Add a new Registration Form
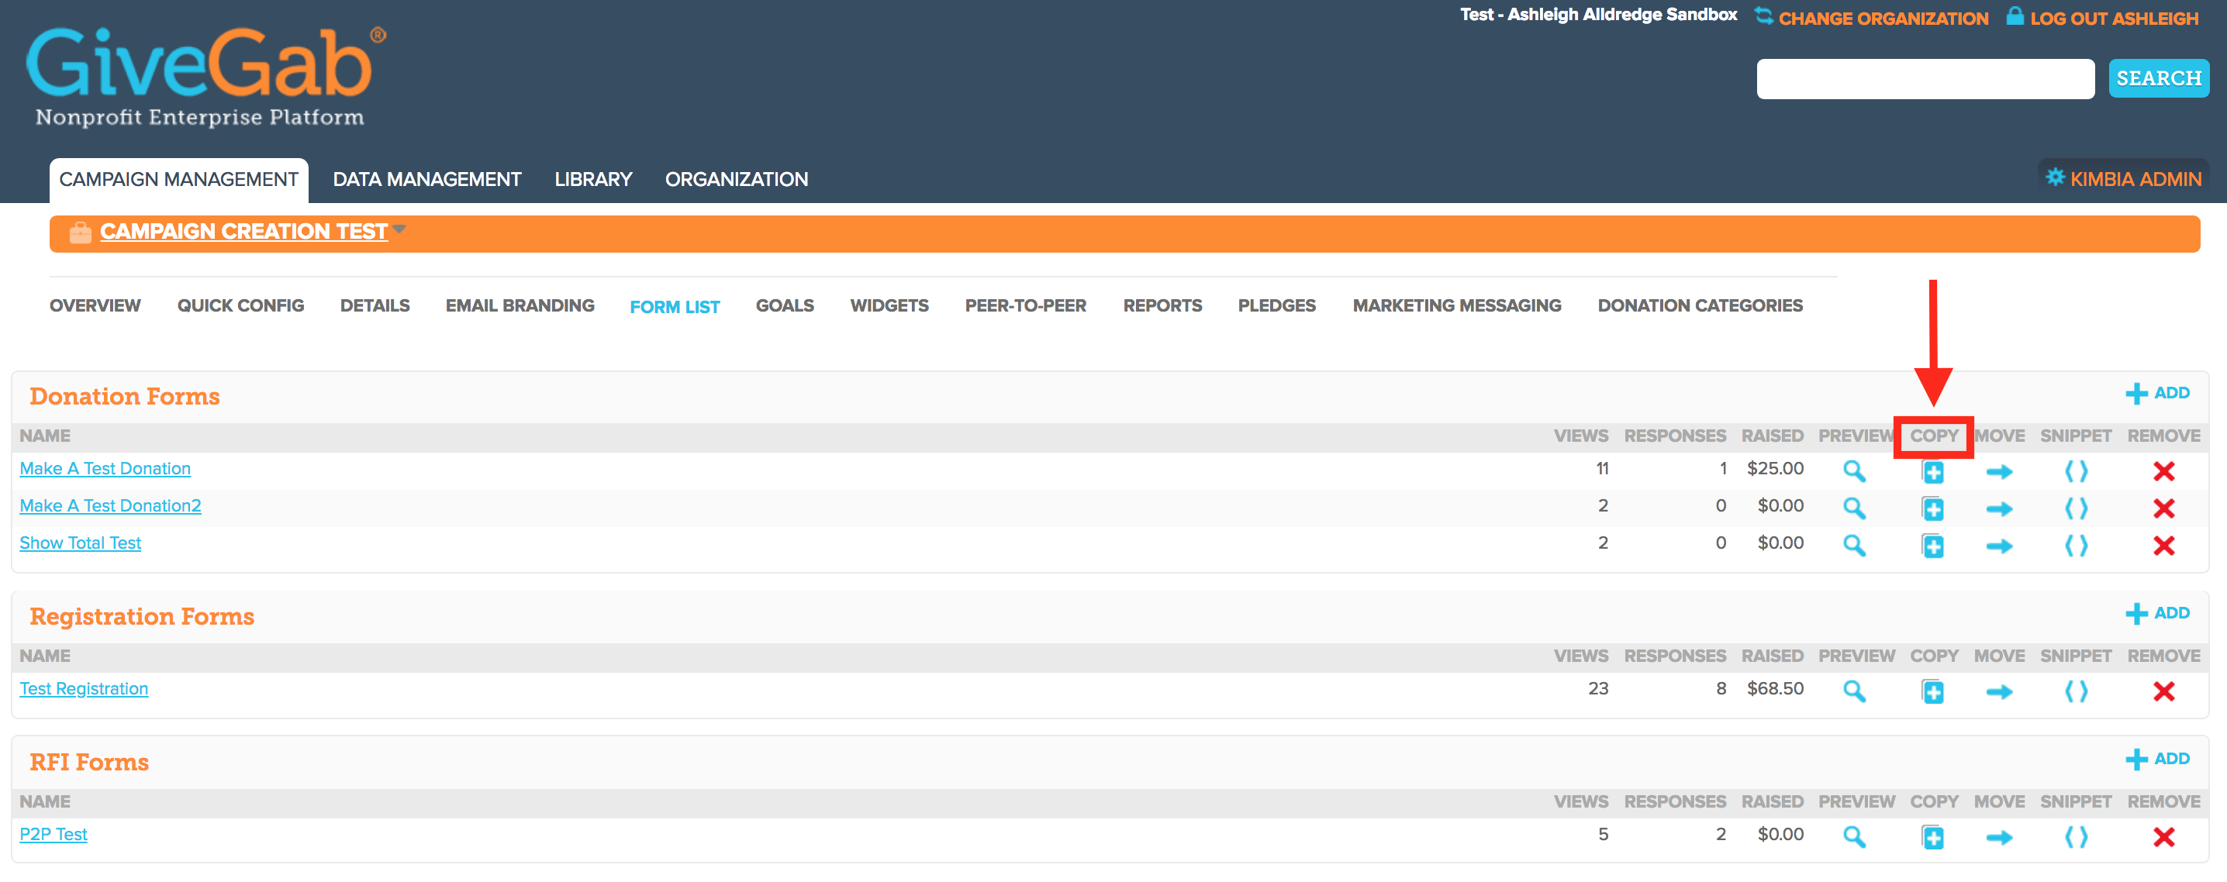The height and width of the screenshot is (882, 2227). 2158,613
